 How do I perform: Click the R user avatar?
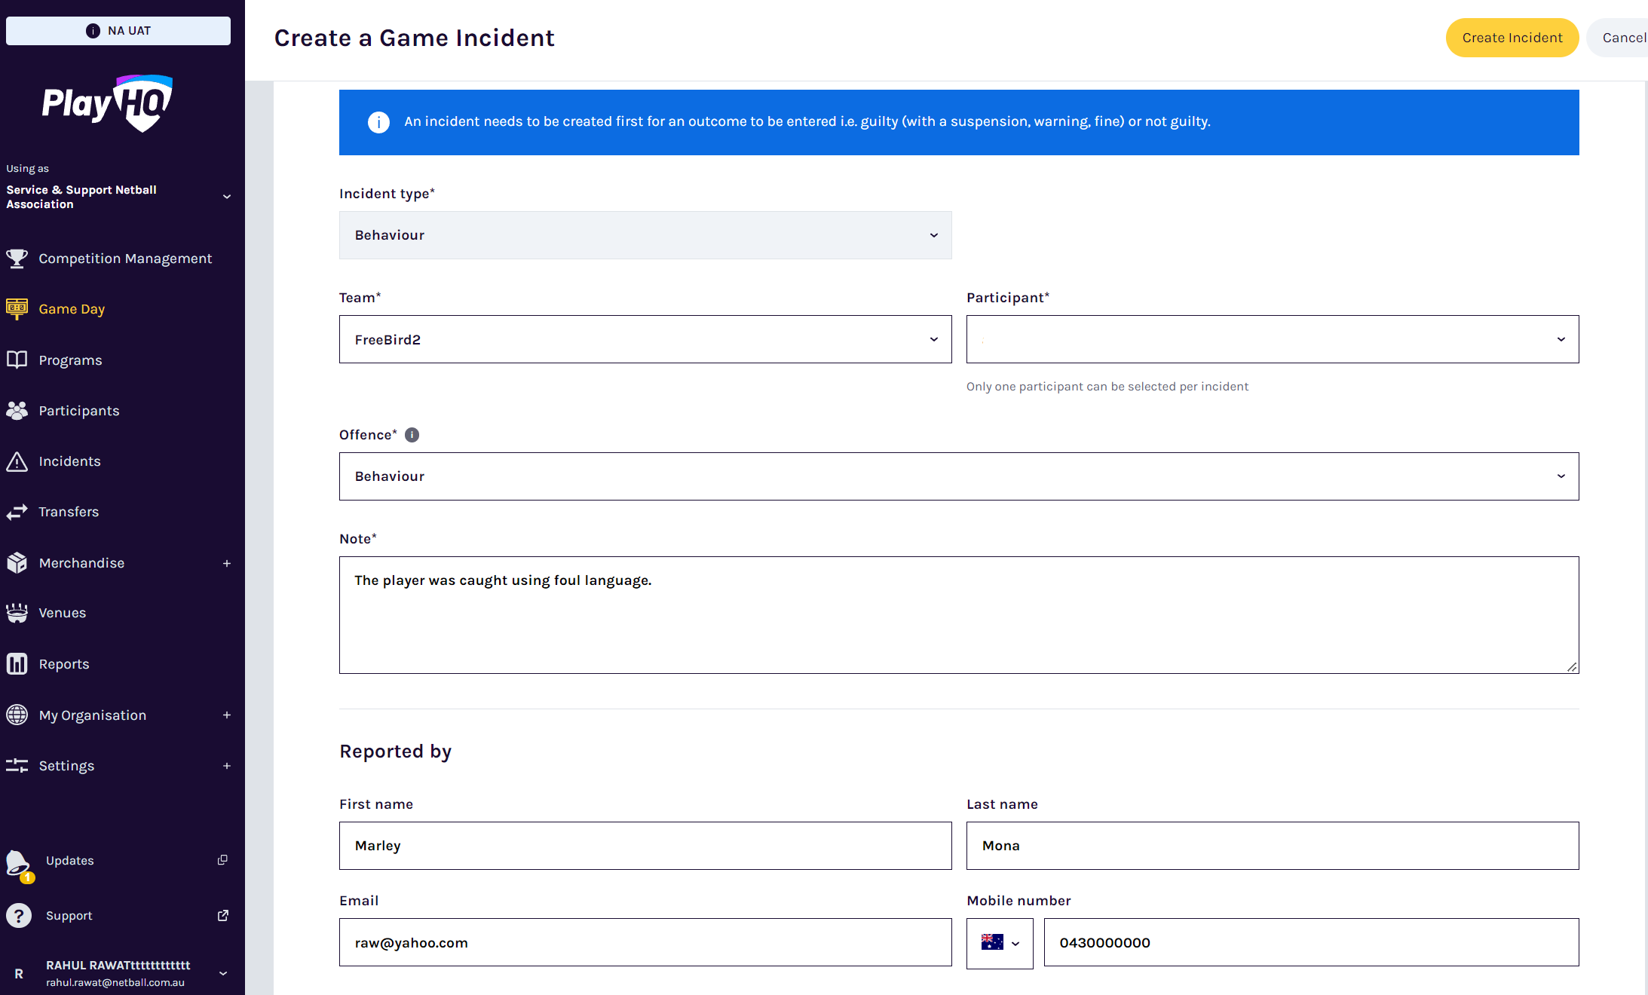19,974
